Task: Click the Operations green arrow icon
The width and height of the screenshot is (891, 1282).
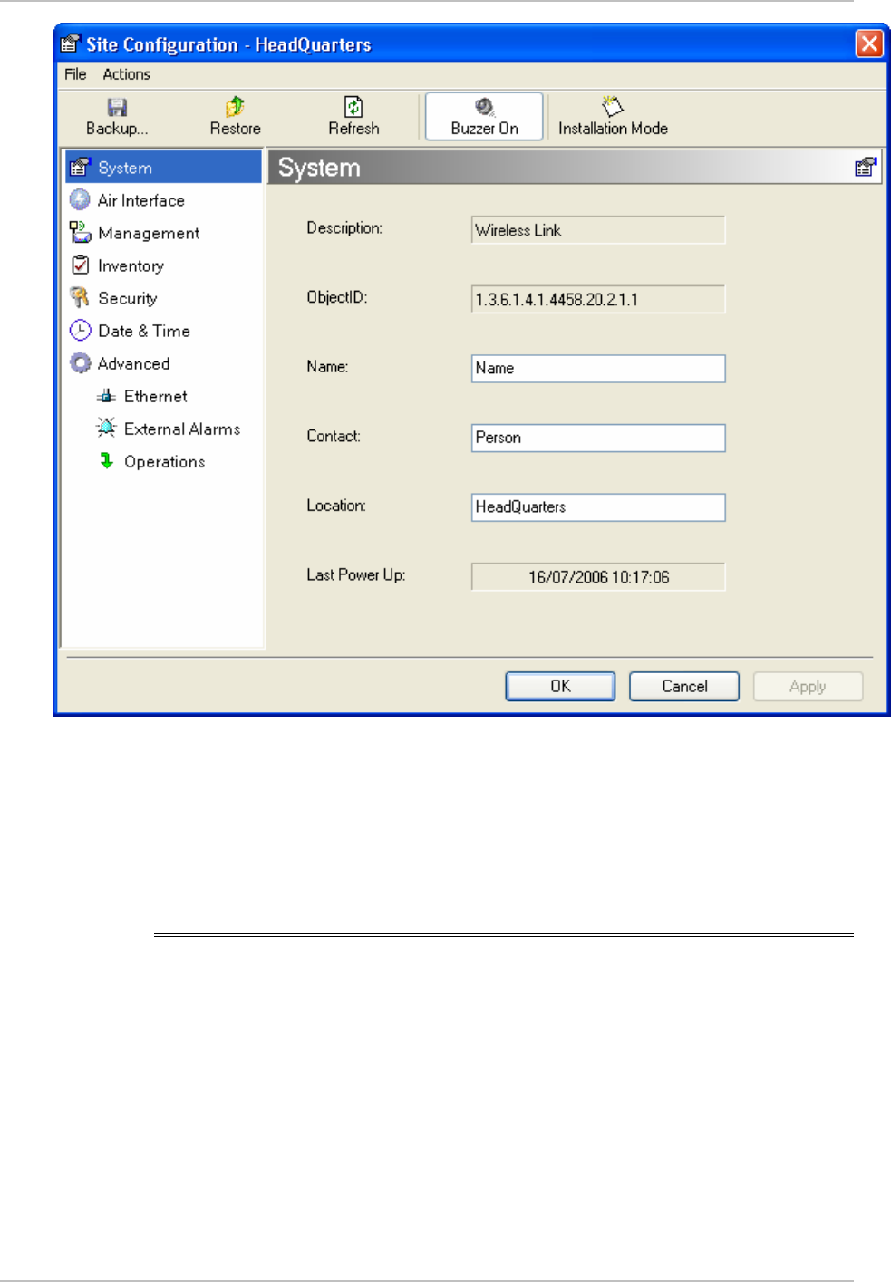Action: pos(106,460)
